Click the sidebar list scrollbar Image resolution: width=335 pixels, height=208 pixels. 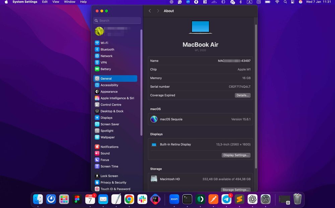pos(141,82)
